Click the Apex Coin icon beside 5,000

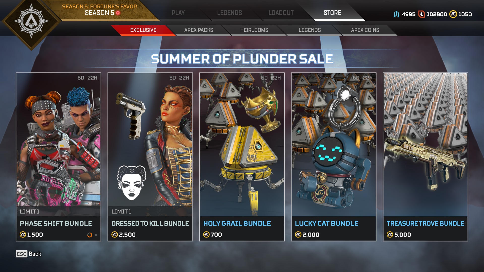coord(390,235)
